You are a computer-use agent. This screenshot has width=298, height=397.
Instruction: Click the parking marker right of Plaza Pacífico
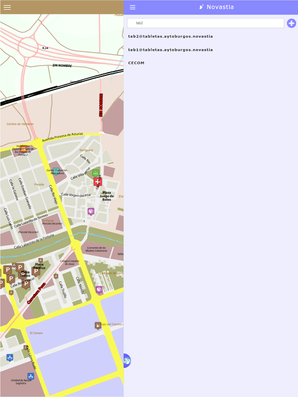36,271
